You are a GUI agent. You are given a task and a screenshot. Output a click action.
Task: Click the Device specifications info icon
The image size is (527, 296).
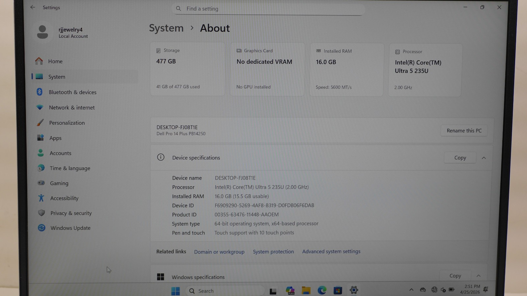[x=161, y=157]
